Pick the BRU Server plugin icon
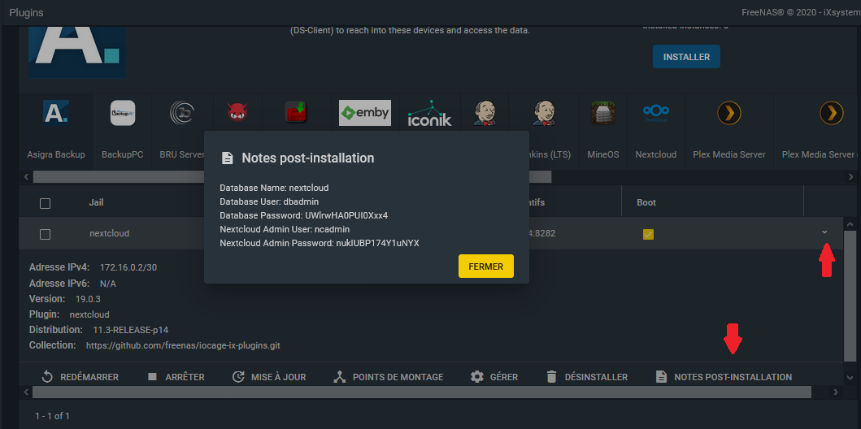This screenshot has height=429, width=861. tap(181, 114)
